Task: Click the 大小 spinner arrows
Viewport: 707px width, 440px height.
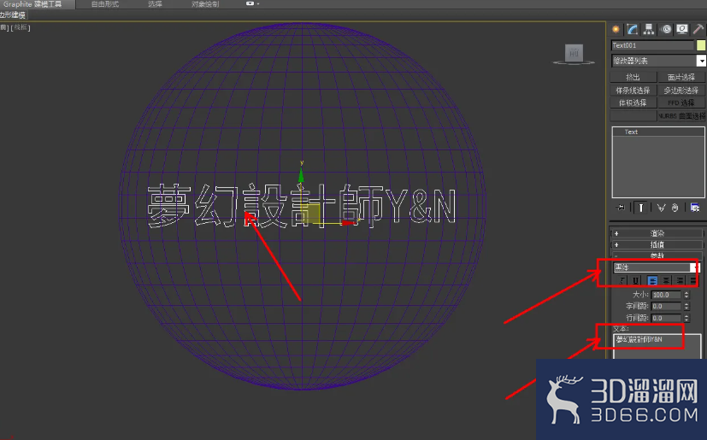Action: 686,295
